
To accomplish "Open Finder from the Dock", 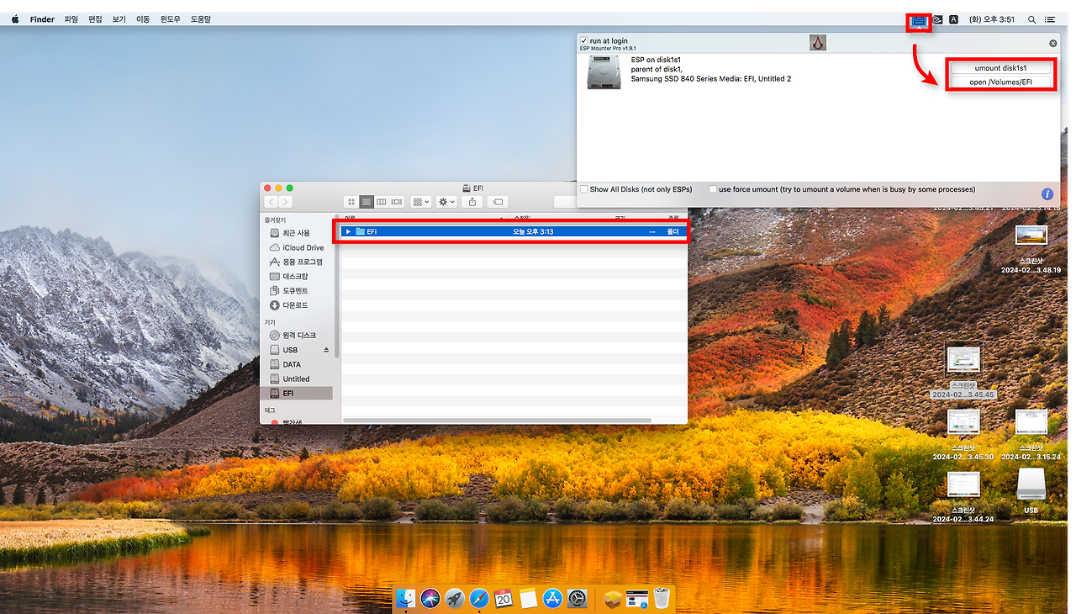I will pyautogui.click(x=406, y=598).
